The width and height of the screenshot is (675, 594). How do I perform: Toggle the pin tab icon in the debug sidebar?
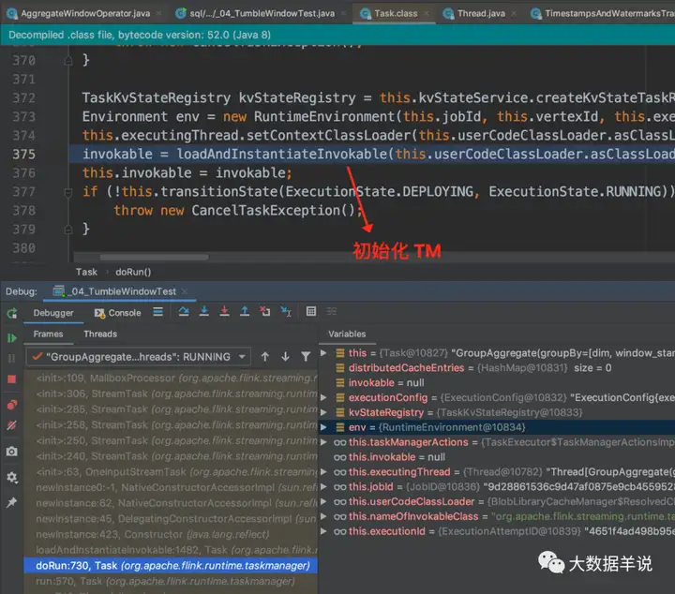[12, 503]
